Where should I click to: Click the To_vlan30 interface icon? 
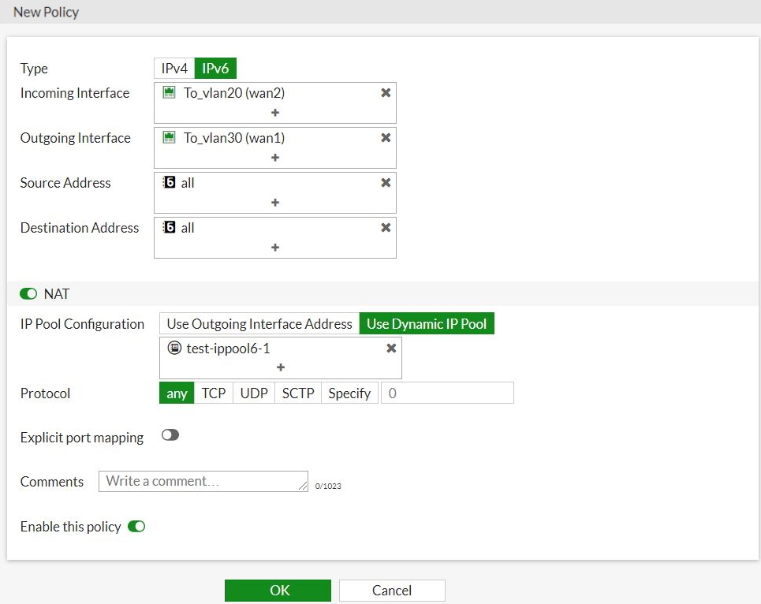coord(169,138)
